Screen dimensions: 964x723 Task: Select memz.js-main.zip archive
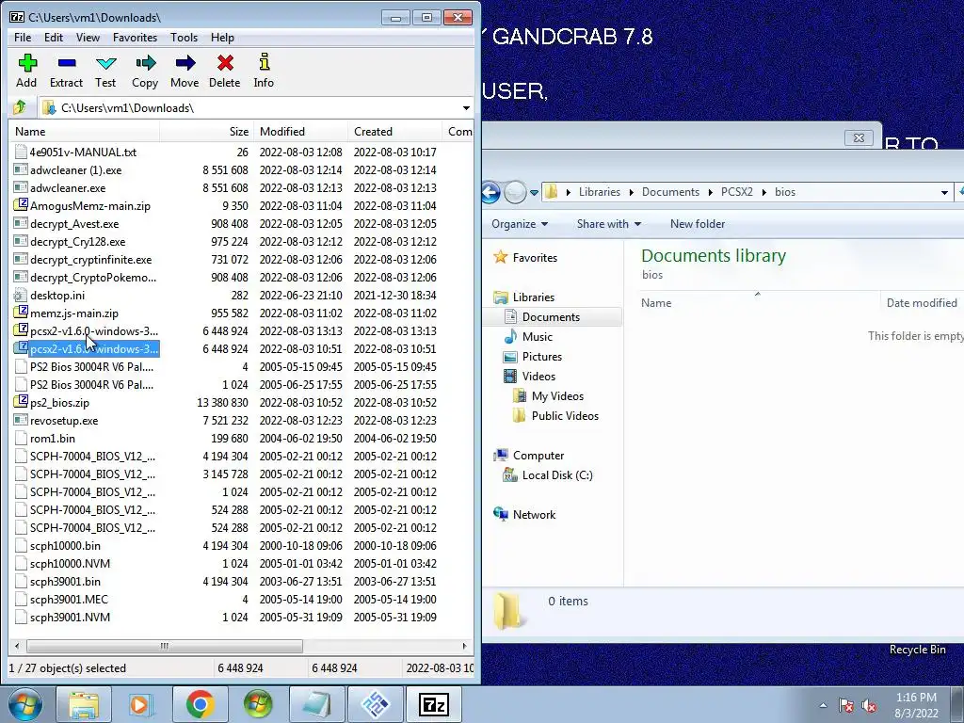coord(73,313)
